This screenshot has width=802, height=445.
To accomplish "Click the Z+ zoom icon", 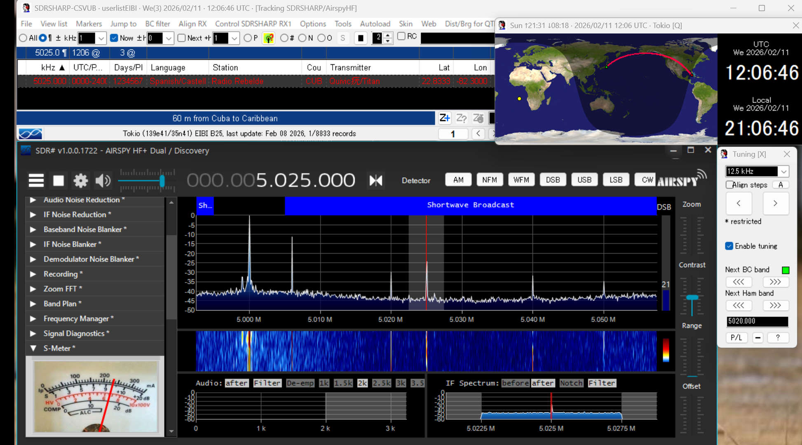I will pyautogui.click(x=444, y=118).
